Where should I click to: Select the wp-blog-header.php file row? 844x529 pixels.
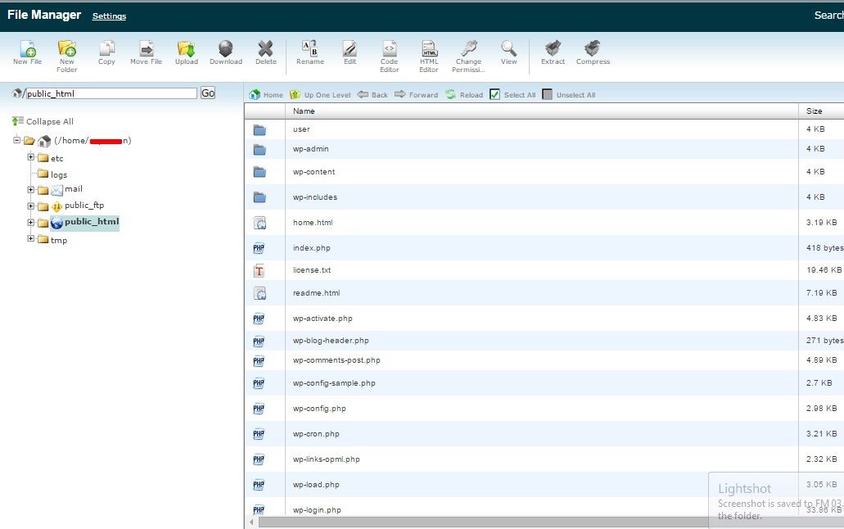point(544,341)
